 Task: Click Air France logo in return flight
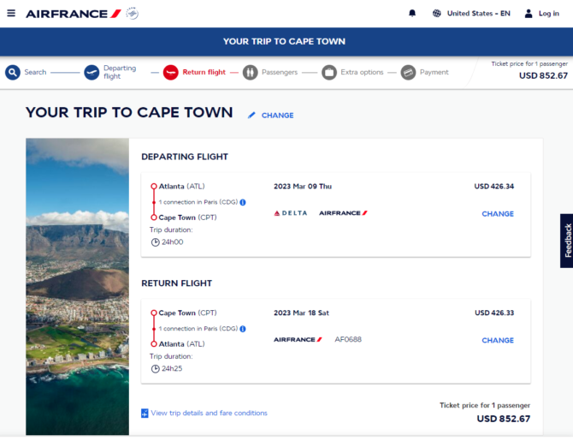click(298, 339)
